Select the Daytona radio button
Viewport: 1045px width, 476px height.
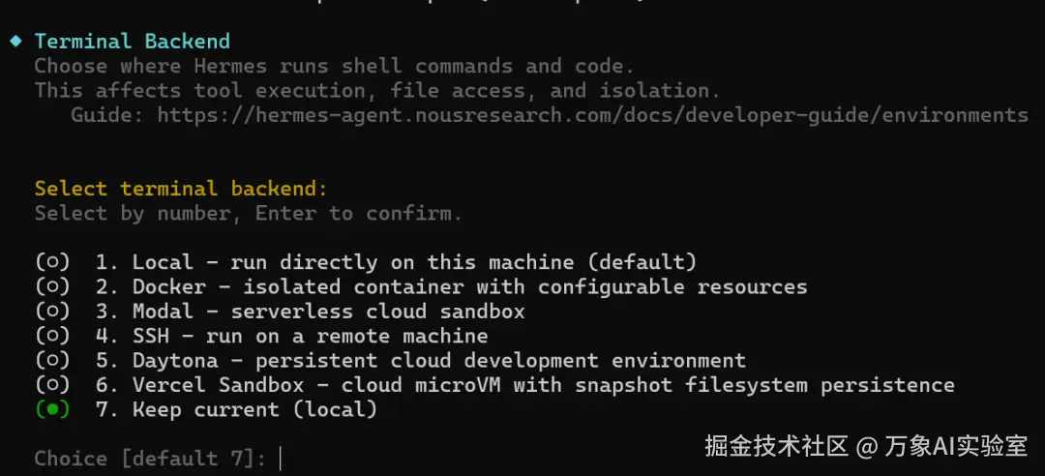point(52,361)
